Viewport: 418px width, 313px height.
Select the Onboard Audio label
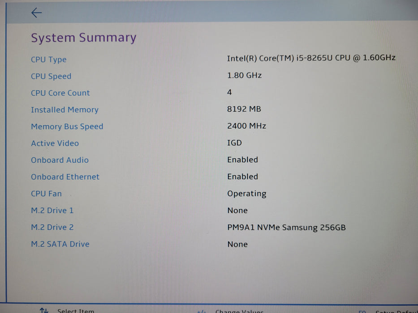click(60, 160)
